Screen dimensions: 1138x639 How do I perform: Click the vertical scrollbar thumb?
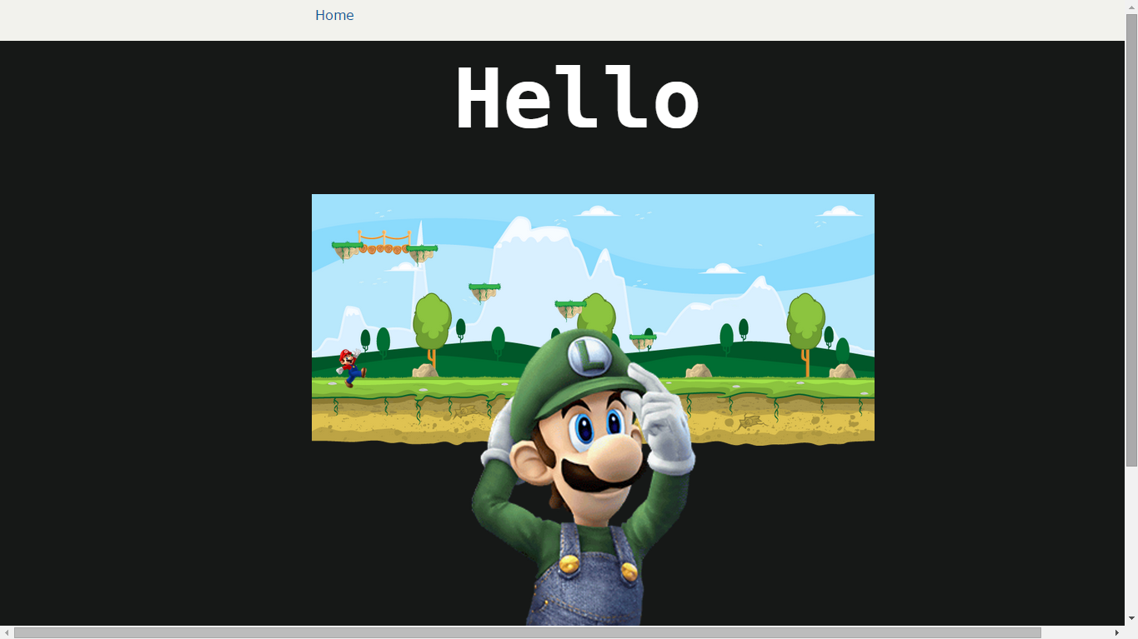(1131, 240)
